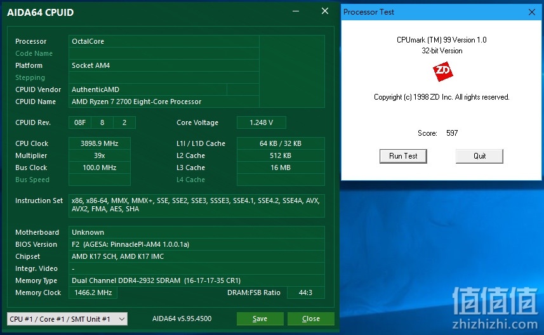Viewport: 544px width, 335px height.
Task: Click the 39x multiplier value
Action: coord(100,155)
